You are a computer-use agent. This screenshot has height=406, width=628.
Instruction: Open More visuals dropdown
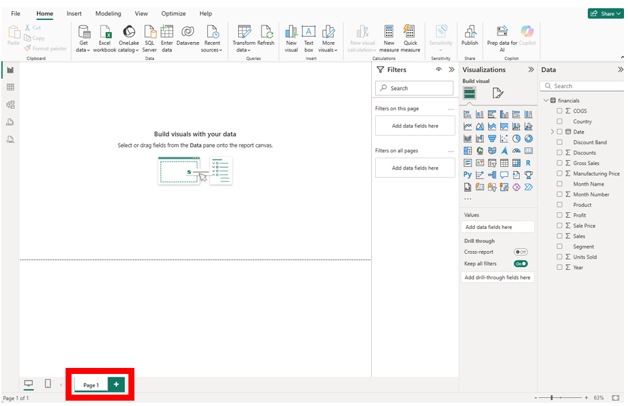point(328,39)
